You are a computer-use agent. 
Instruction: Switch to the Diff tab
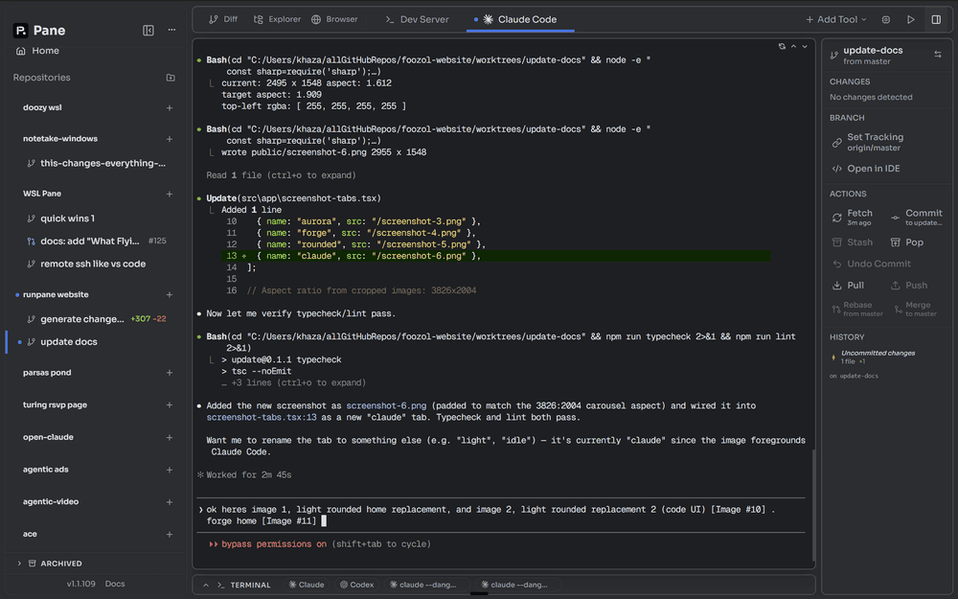coord(222,18)
